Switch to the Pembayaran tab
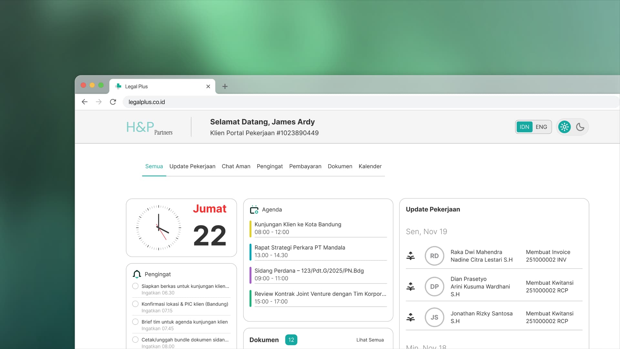620x349 pixels. [x=305, y=166]
